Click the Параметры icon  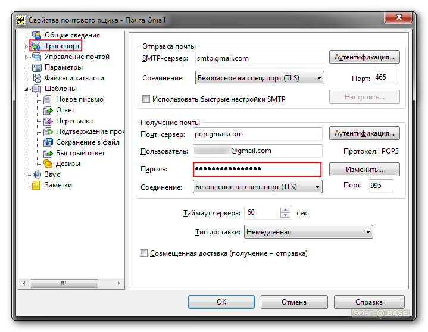(x=36, y=67)
